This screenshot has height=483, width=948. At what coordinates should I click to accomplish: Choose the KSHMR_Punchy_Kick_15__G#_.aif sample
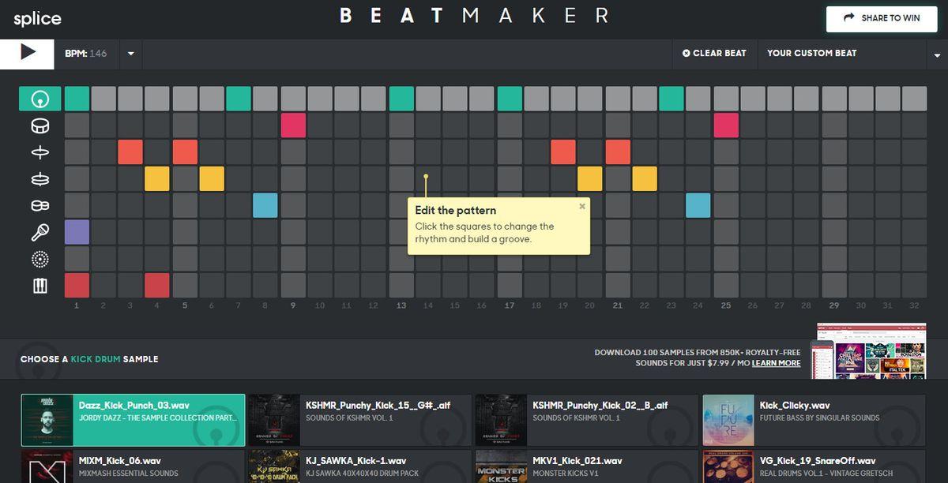click(360, 421)
